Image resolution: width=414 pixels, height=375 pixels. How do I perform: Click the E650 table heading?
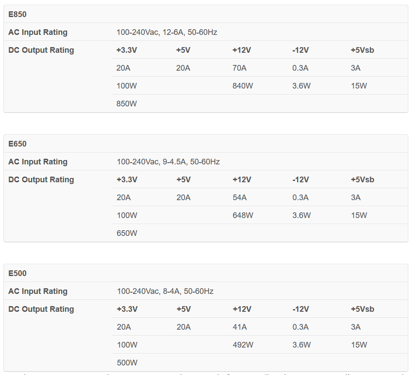pyautogui.click(x=17, y=144)
